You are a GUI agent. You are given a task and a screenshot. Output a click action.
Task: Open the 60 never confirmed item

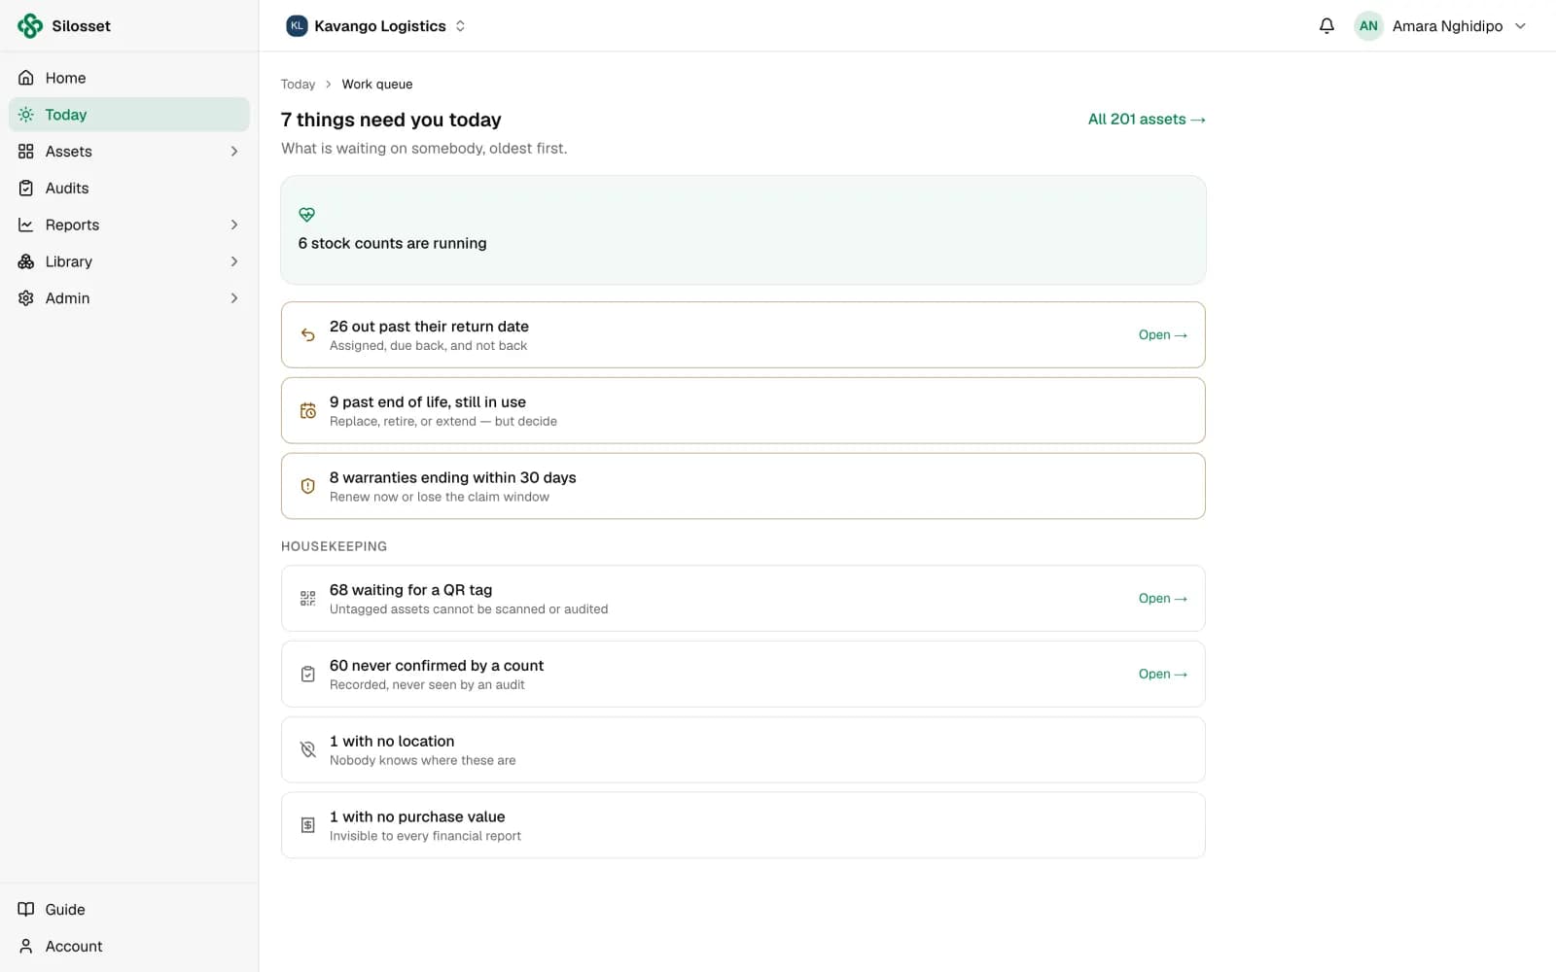pos(1163,675)
